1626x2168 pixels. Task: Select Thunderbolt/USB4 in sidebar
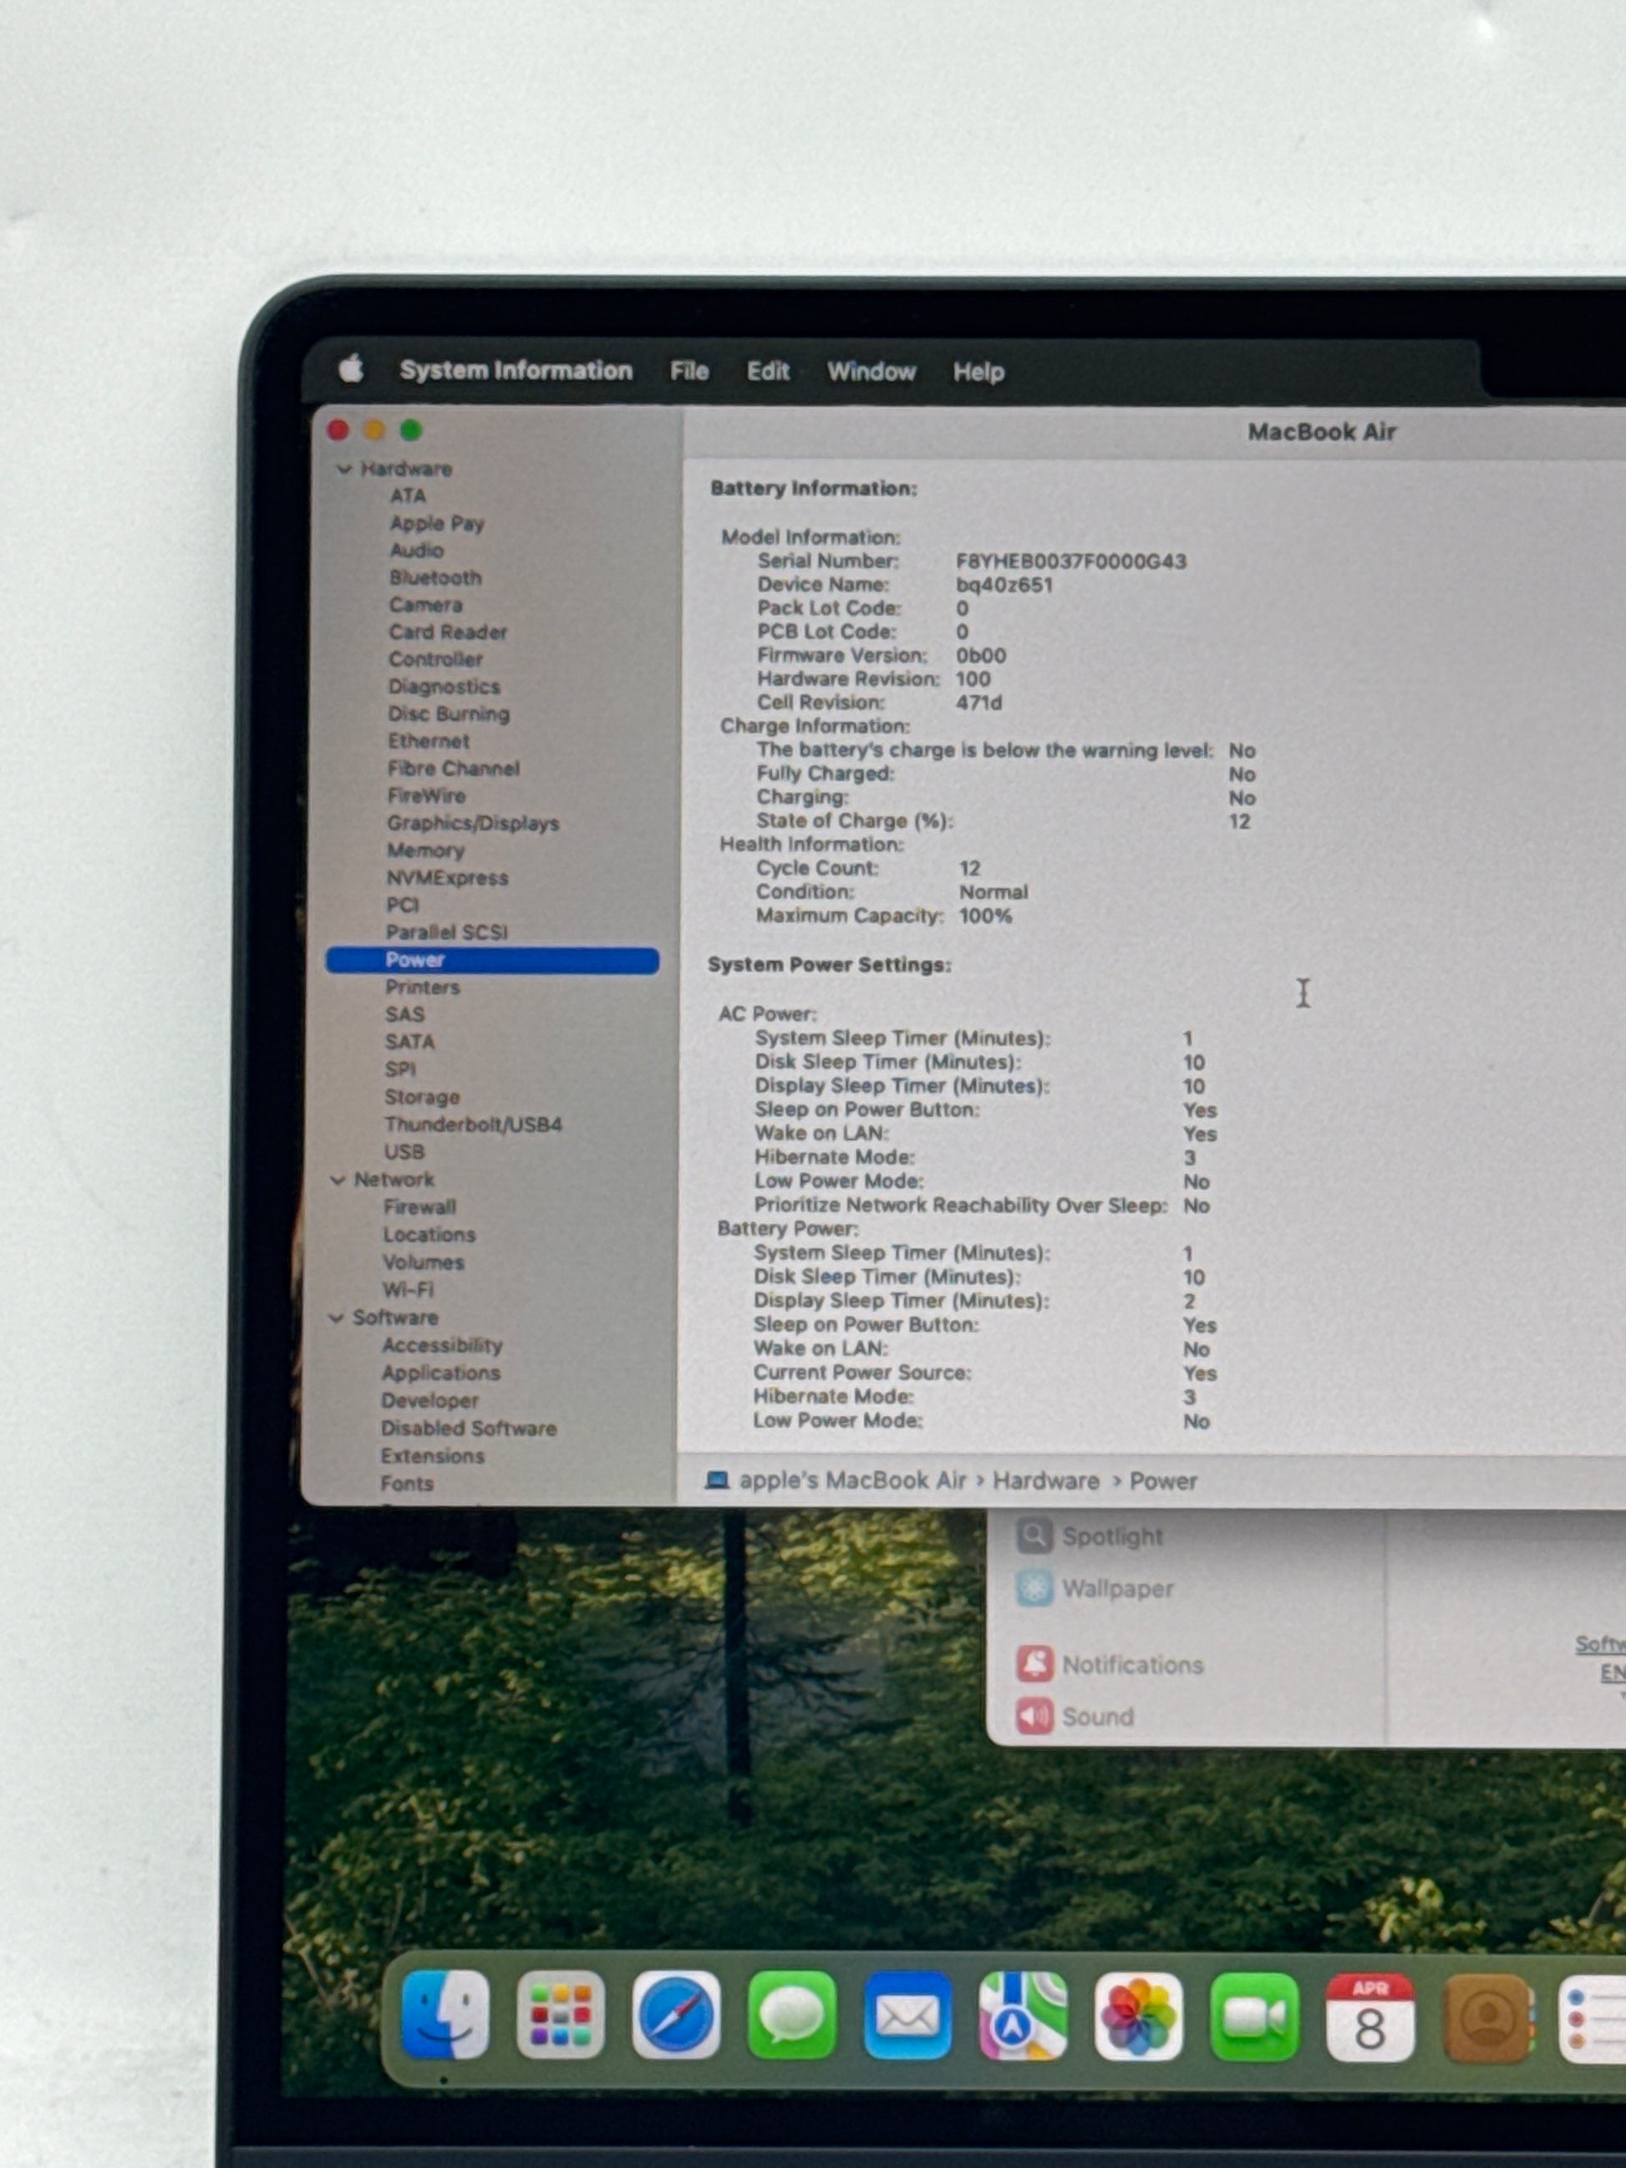(474, 1125)
